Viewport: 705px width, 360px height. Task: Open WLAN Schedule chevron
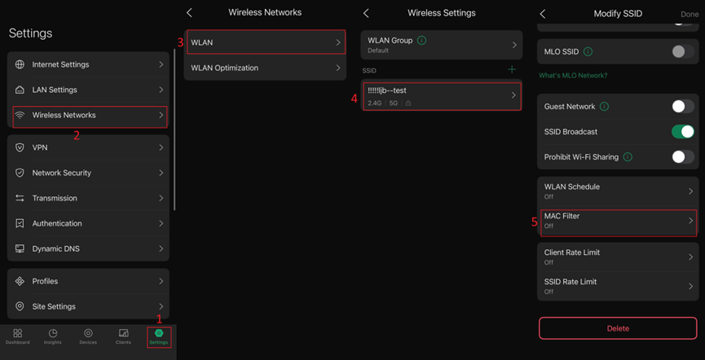click(x=690, y=191)
